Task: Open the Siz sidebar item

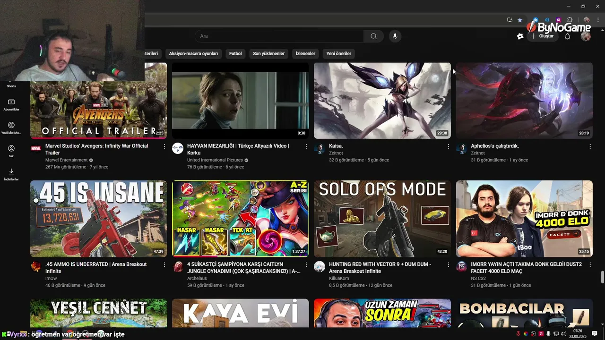Action: (11, 151)
